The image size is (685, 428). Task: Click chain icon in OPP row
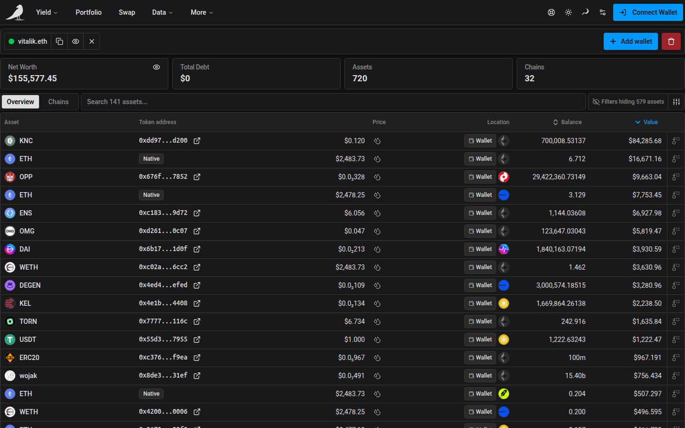[x=504, y=177]
